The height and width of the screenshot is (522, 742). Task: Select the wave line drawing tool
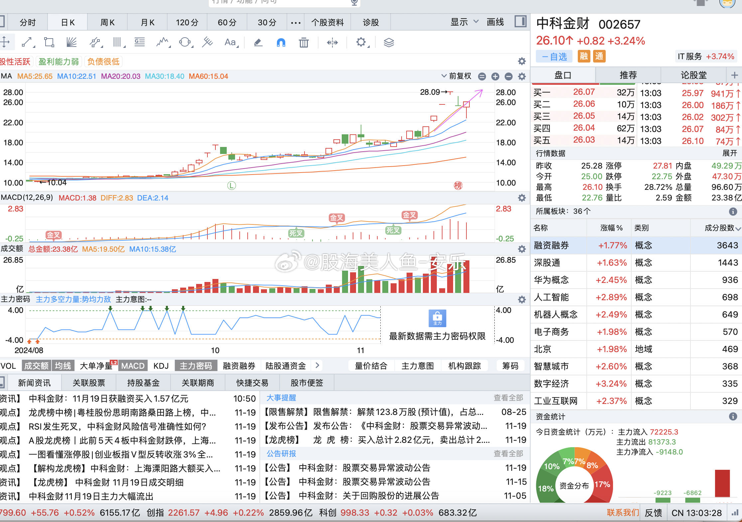pos(163,42)
